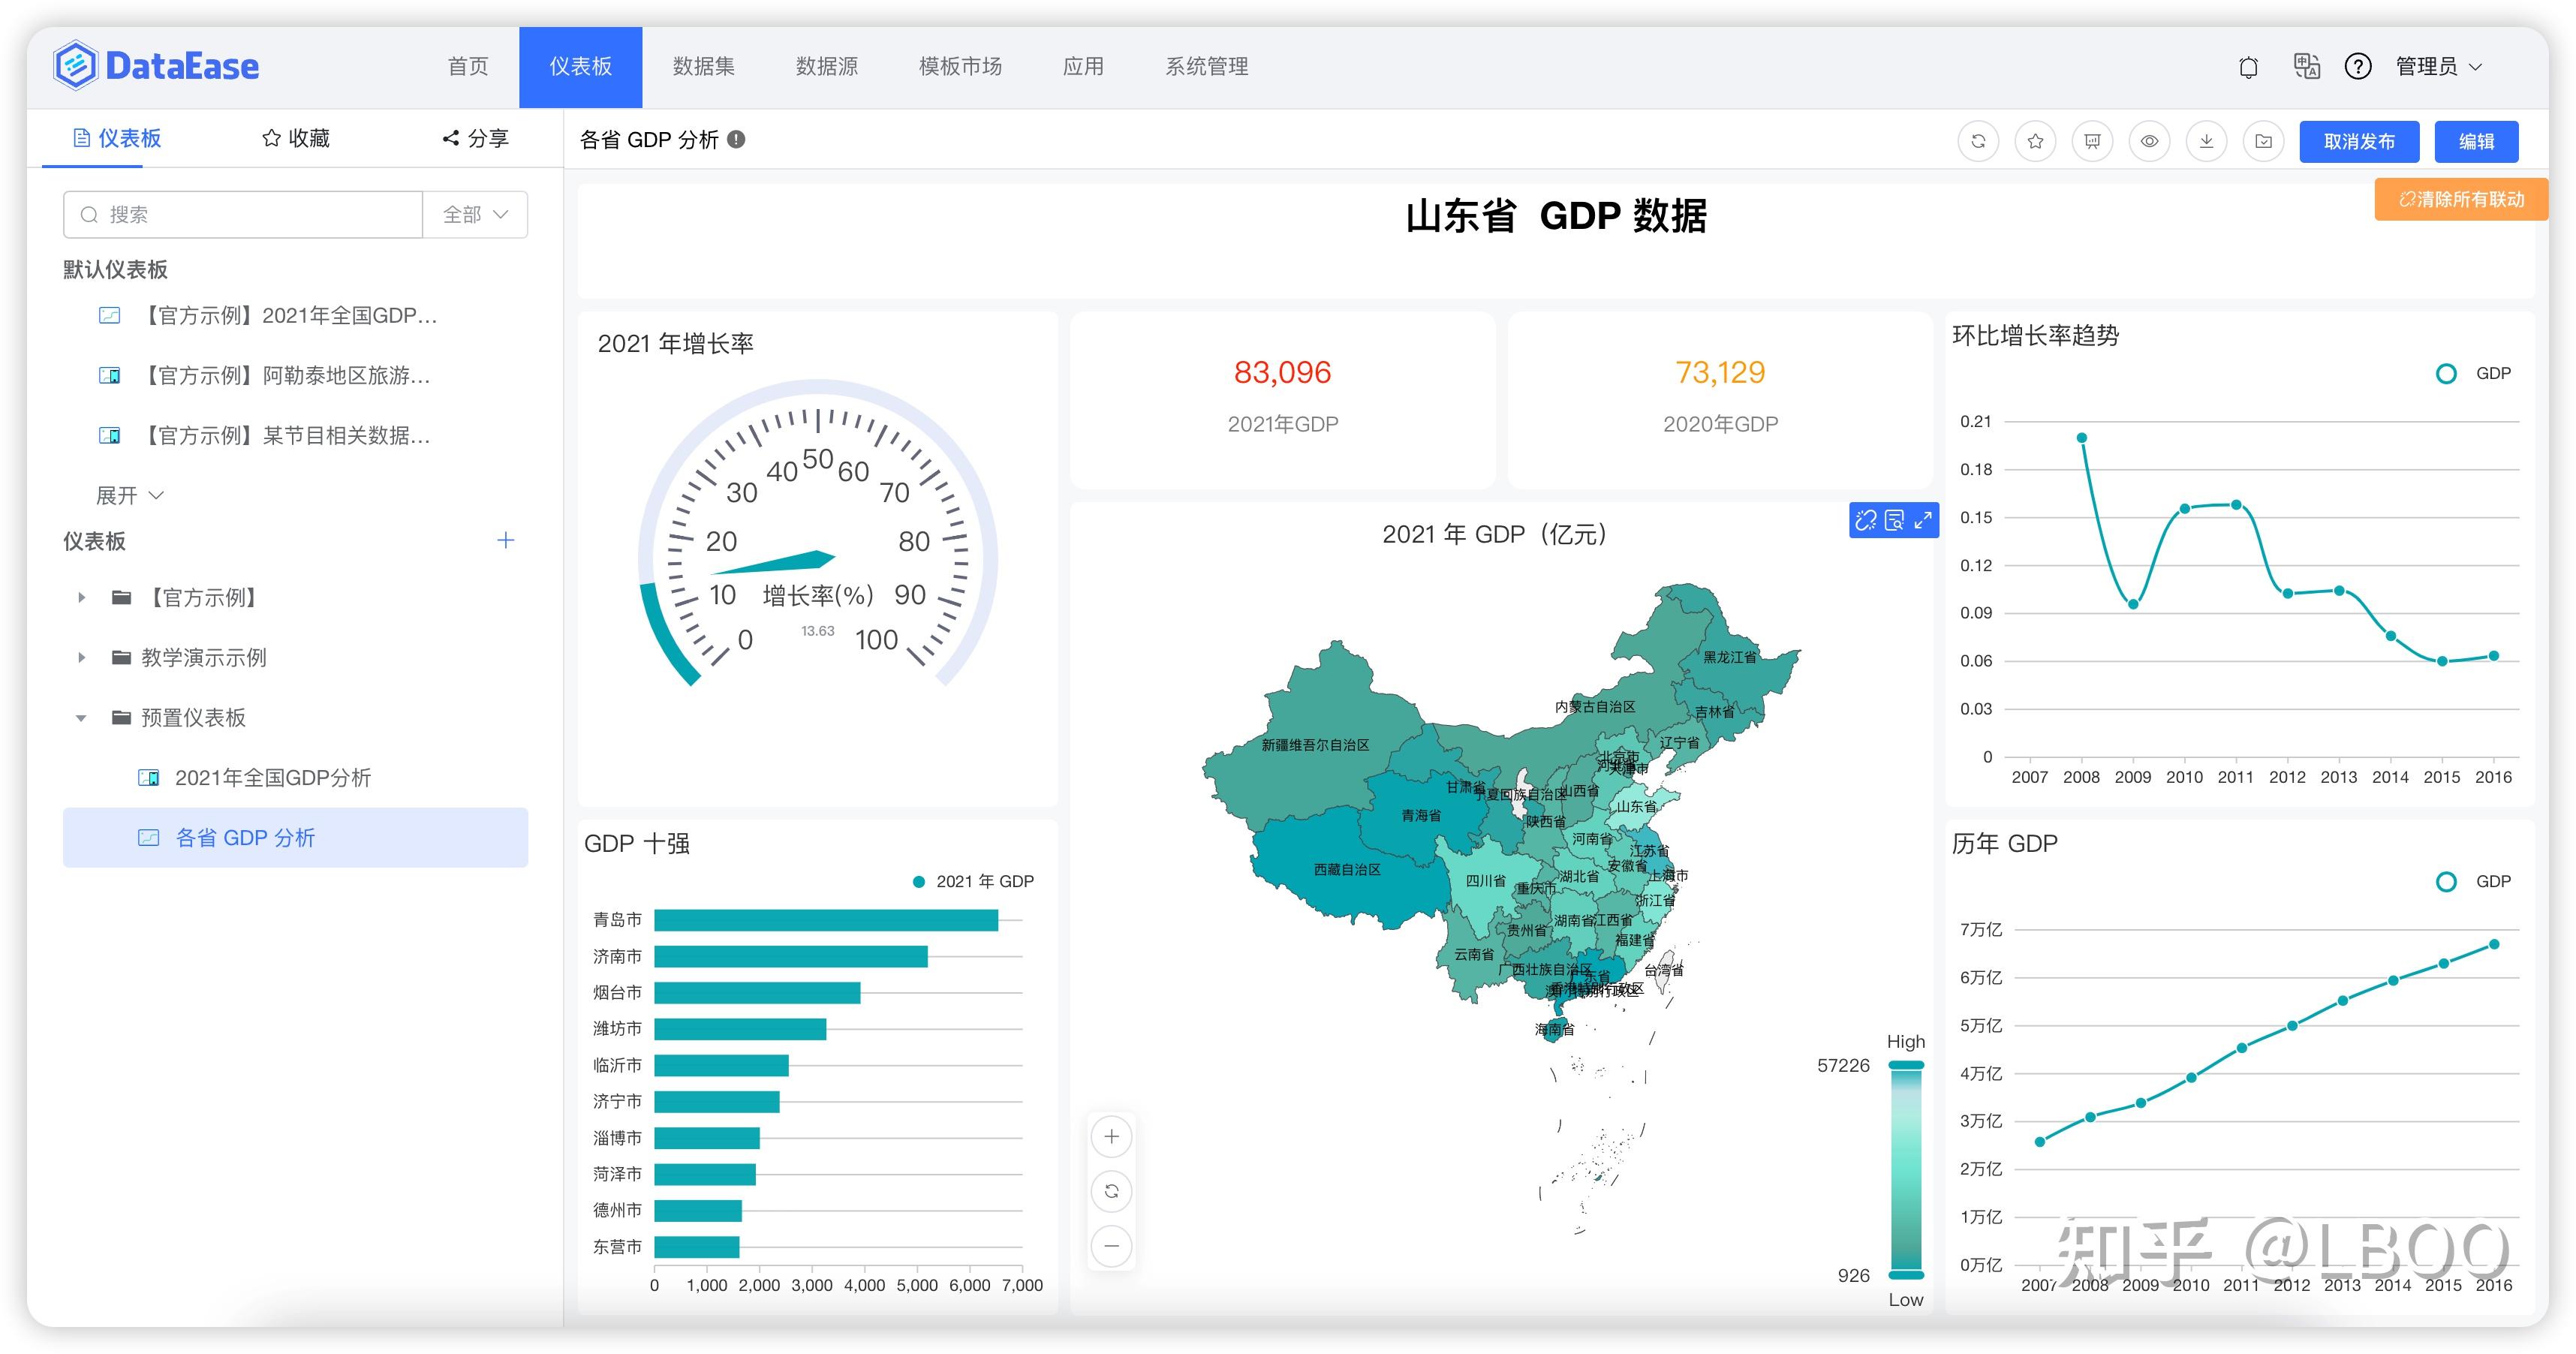Expand the 【官方示例】 folder arrow
Image resolution: width=2576 pixels, height=1354 pixels.
[81, 597]
